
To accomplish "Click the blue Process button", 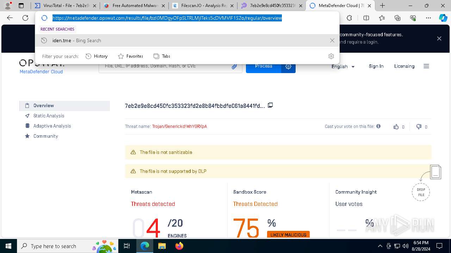I will [264, 66].
